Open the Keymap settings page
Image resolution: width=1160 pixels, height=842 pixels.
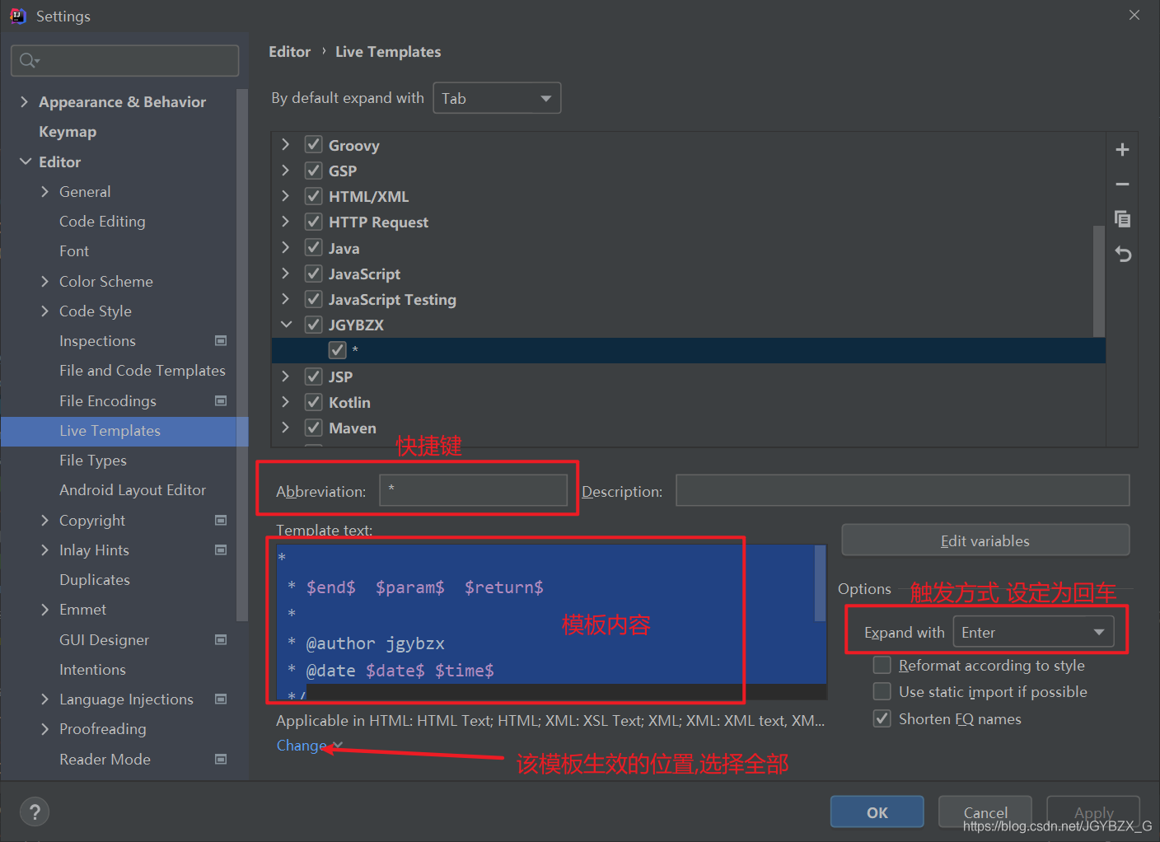[68, 132]
